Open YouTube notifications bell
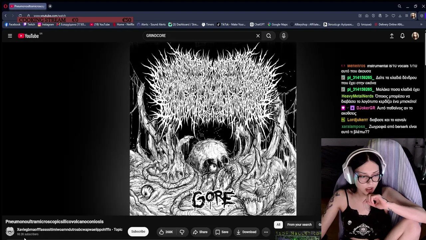This screenshot has height=240, width=426. pyautogui.click(x=402, y=36)
